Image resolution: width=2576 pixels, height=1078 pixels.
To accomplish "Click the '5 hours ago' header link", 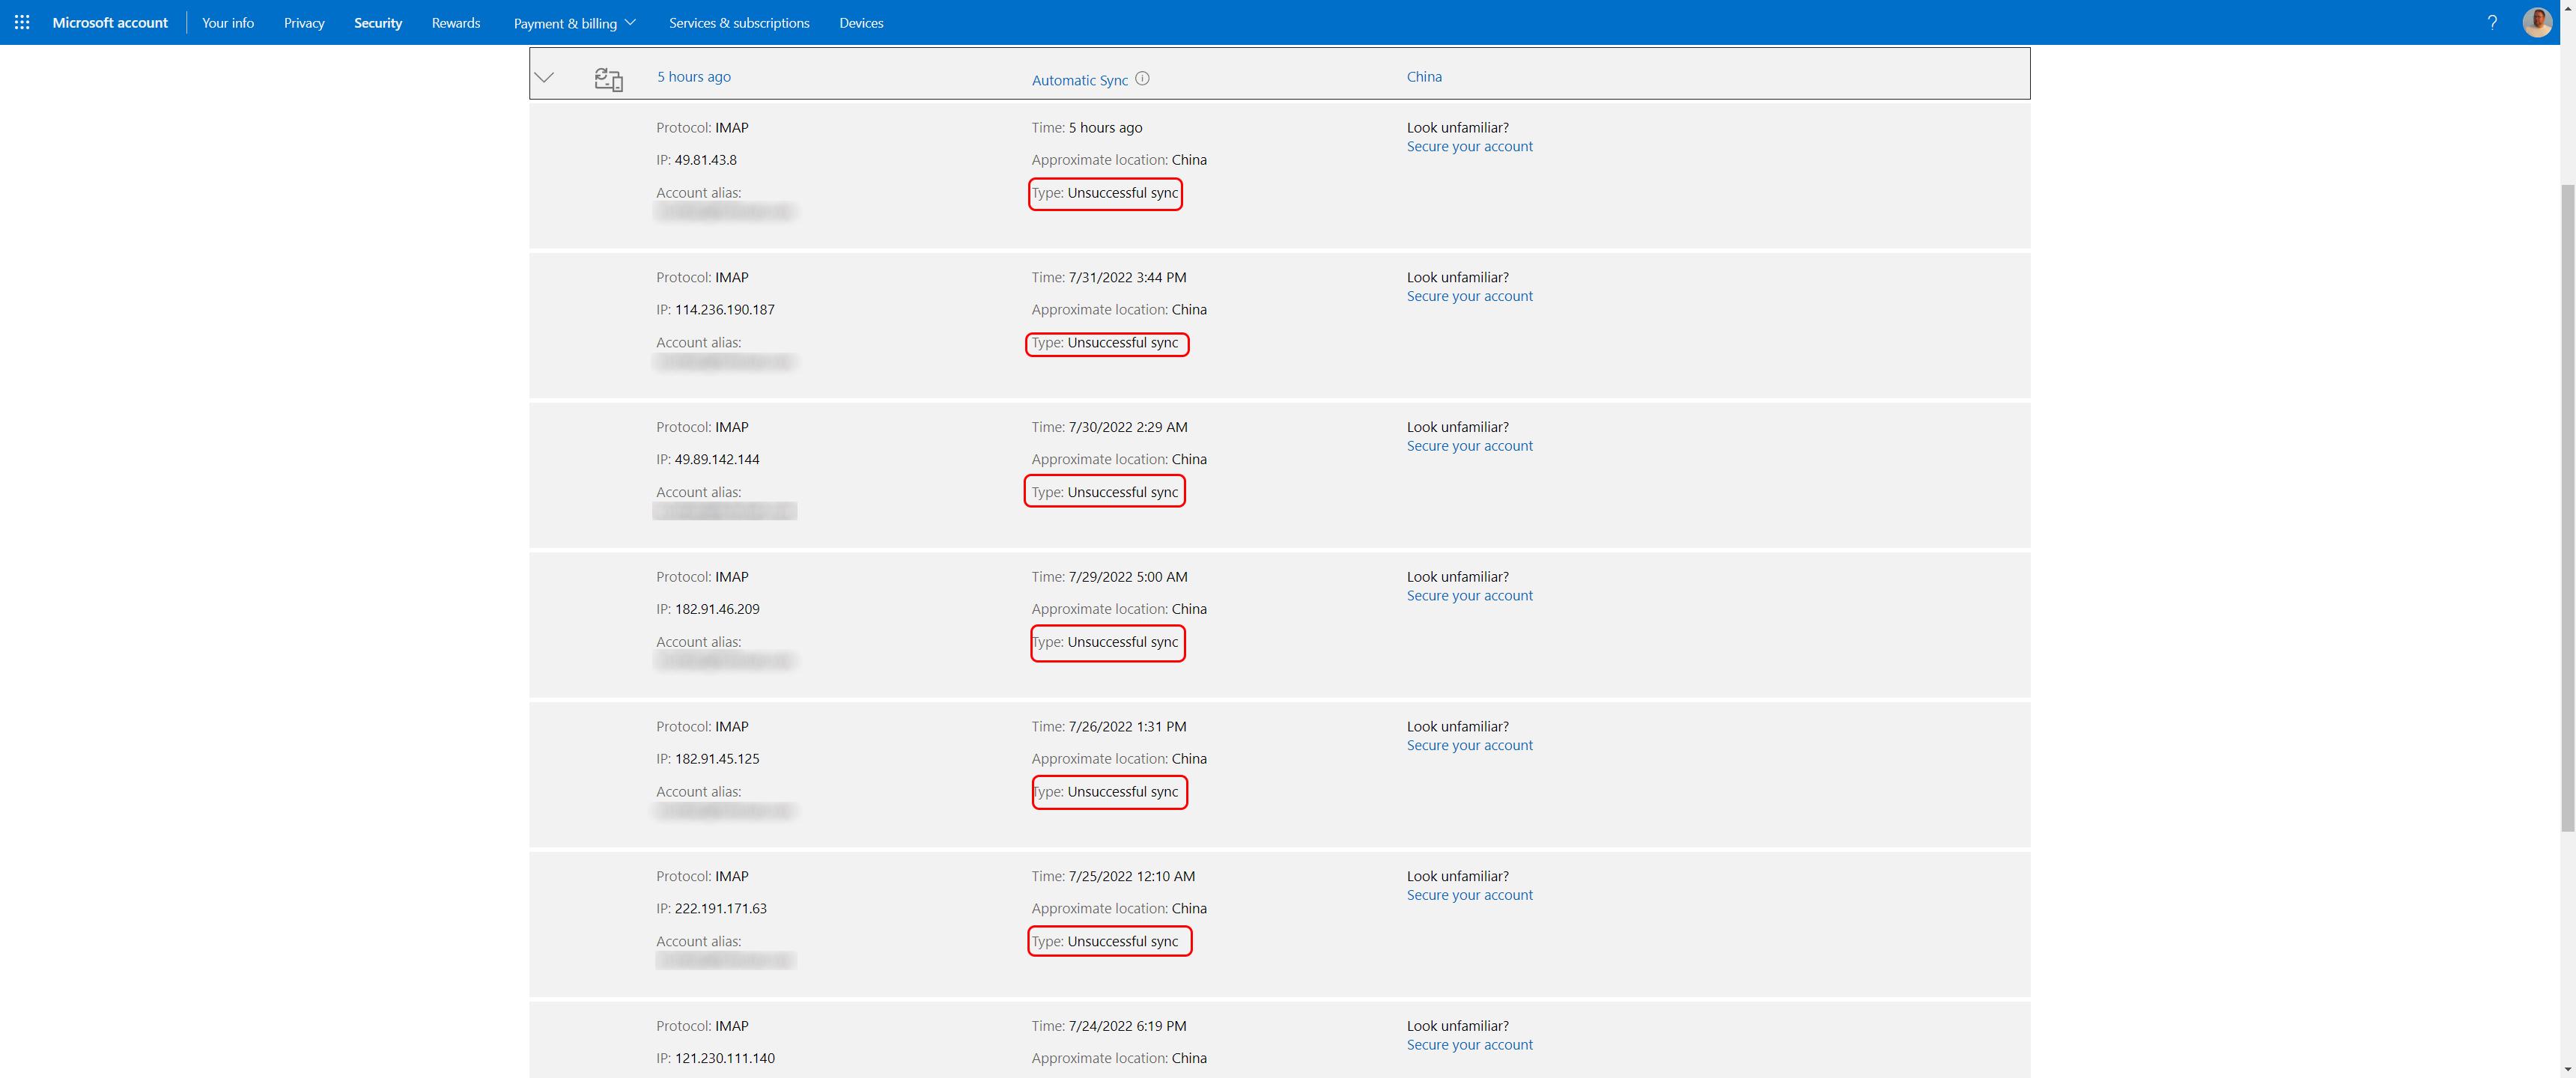I will 693,76.
